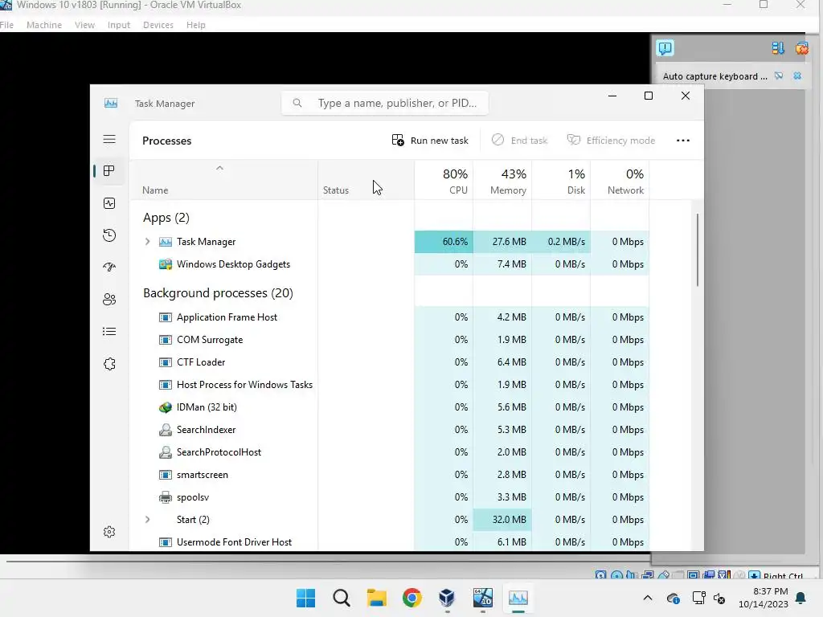Sort processes by the Status column

coord(366,180)
